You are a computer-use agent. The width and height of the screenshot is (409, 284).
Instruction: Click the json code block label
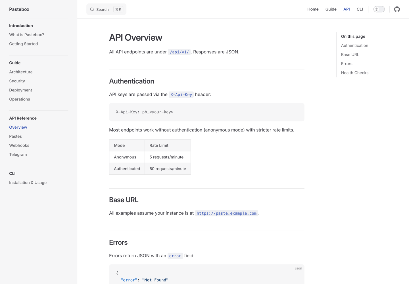coord(299,268)
